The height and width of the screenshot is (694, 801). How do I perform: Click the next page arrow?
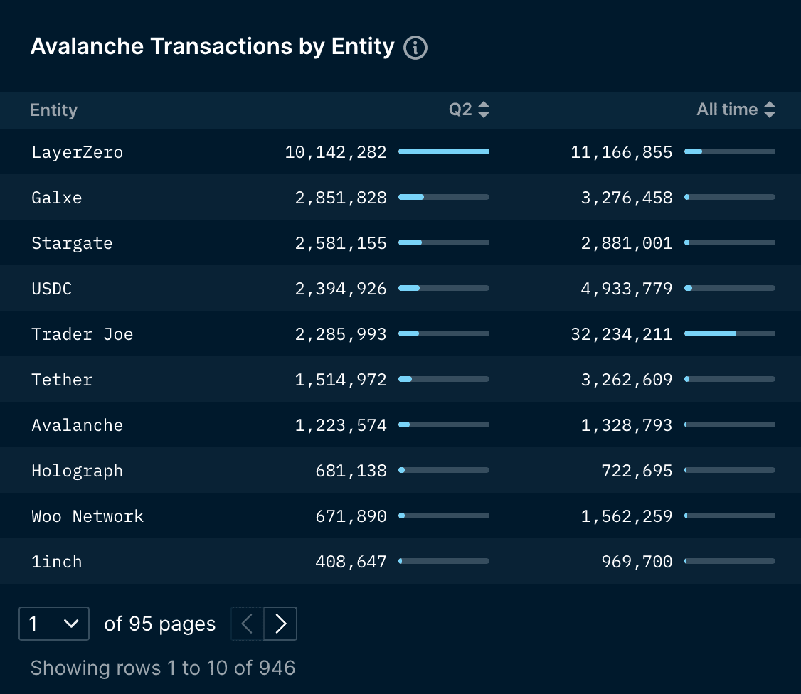point(280,624)
